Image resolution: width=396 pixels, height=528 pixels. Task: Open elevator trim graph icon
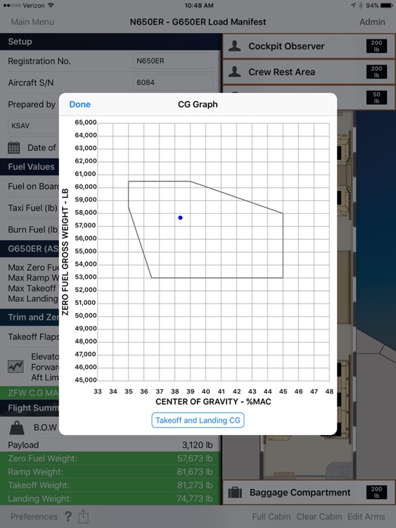click(15, 366)
